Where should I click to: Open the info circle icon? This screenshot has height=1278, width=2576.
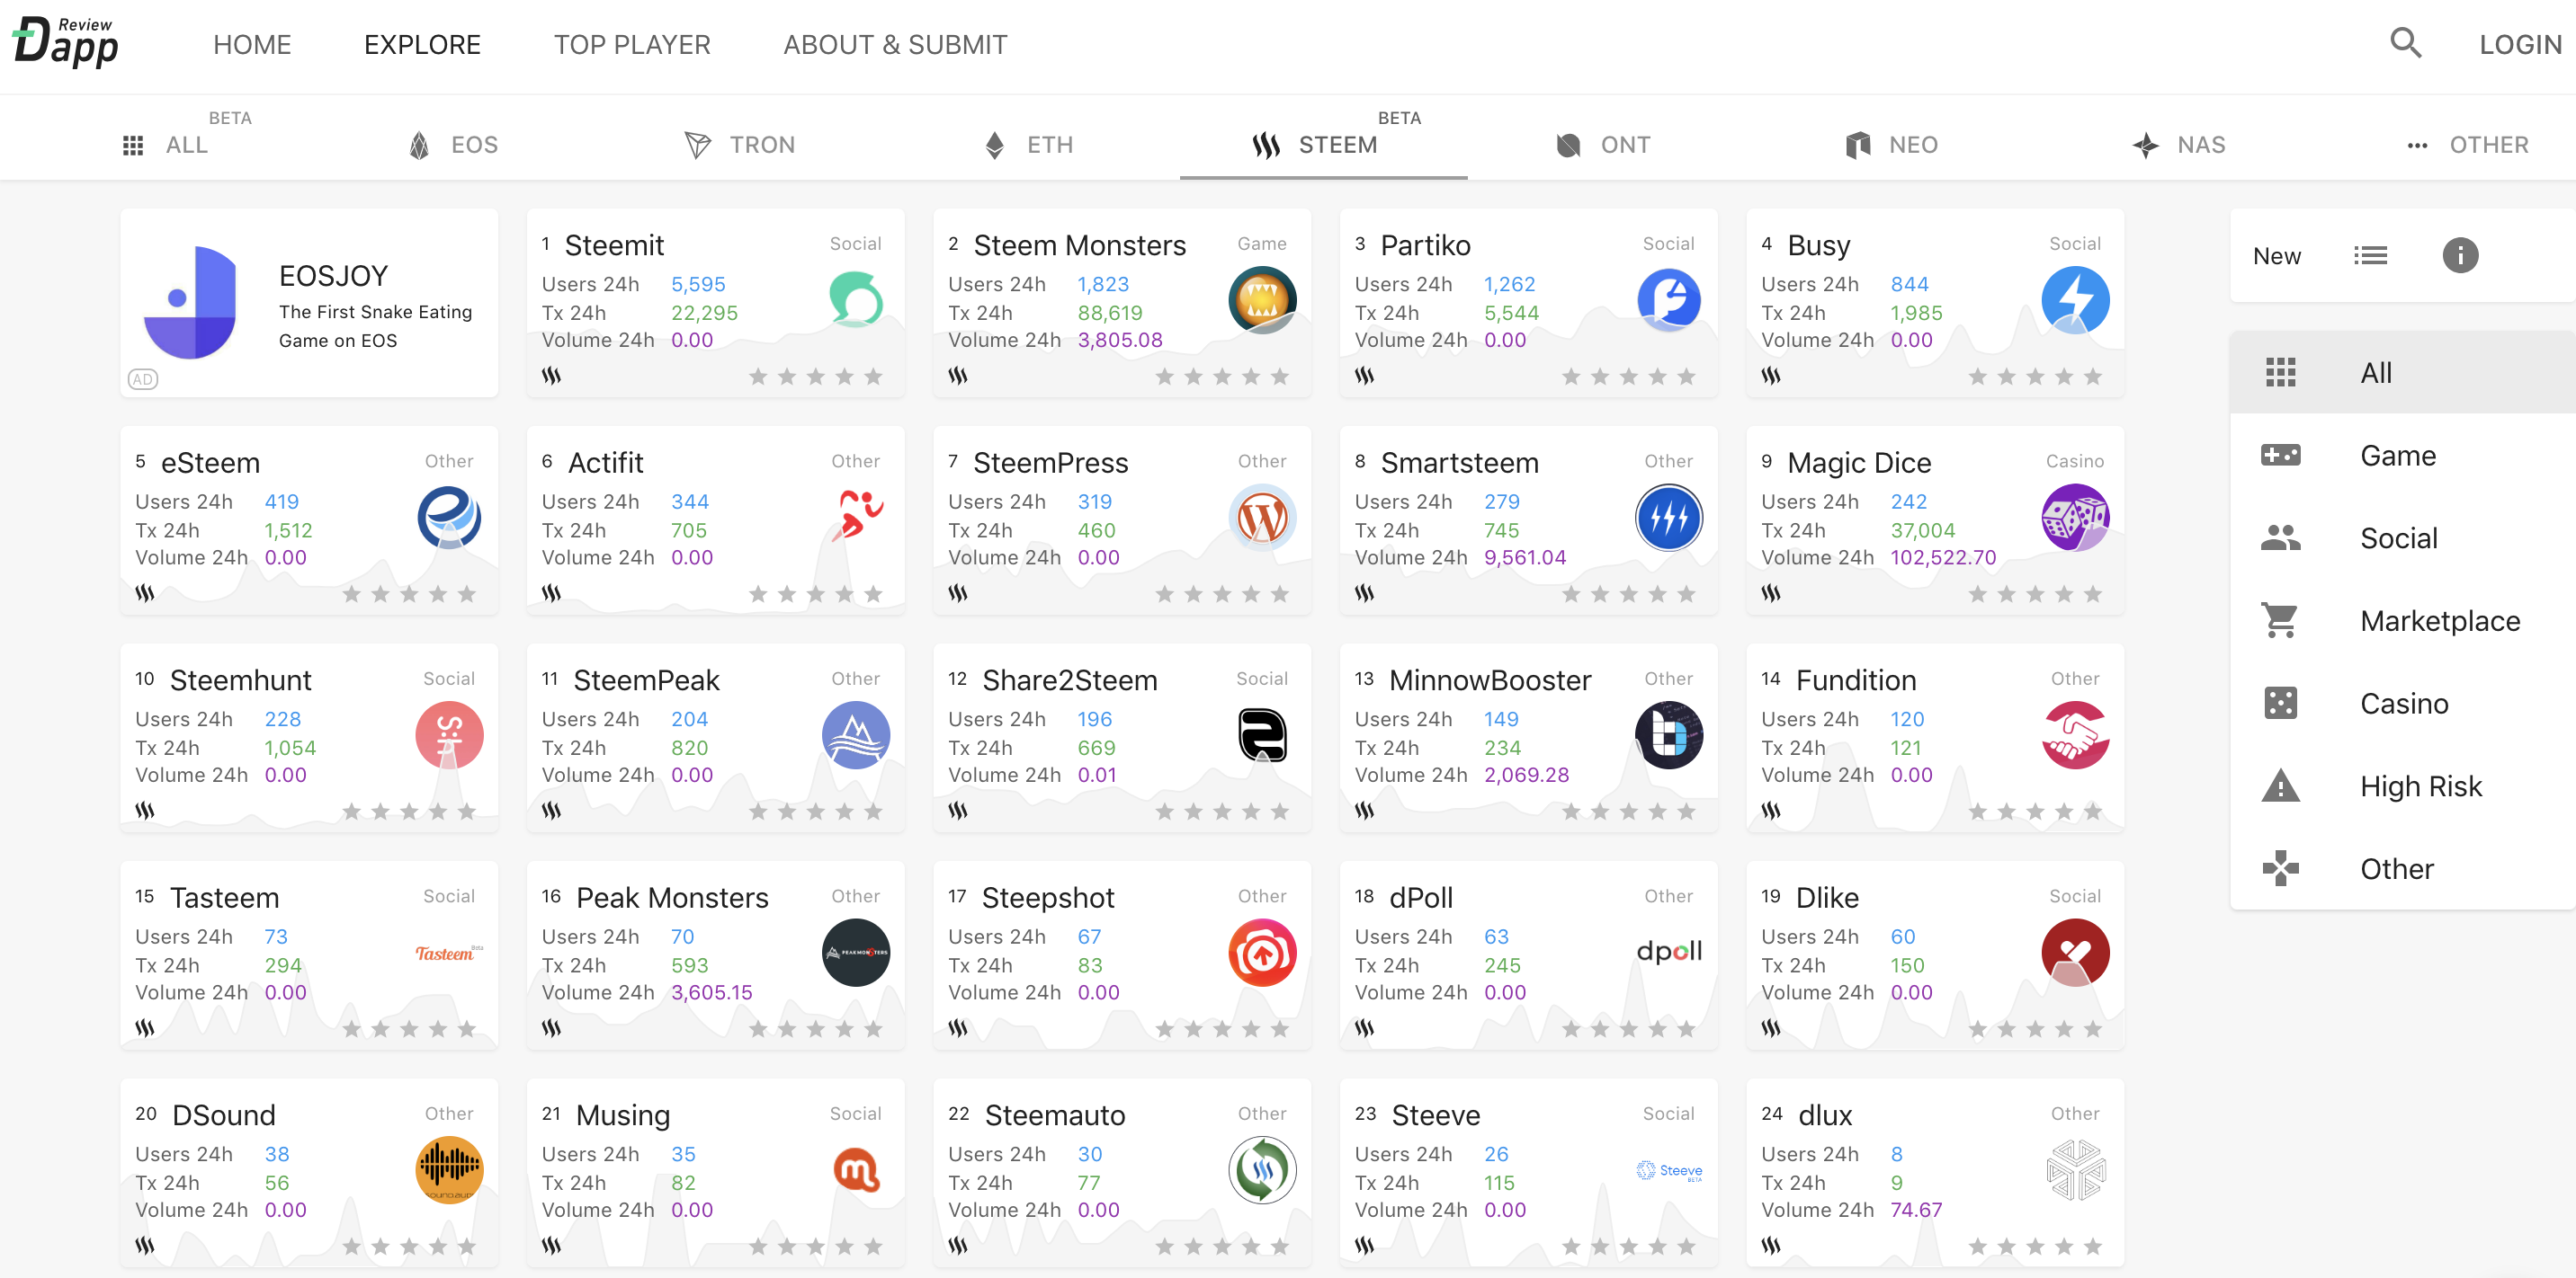pos(2460,256)
